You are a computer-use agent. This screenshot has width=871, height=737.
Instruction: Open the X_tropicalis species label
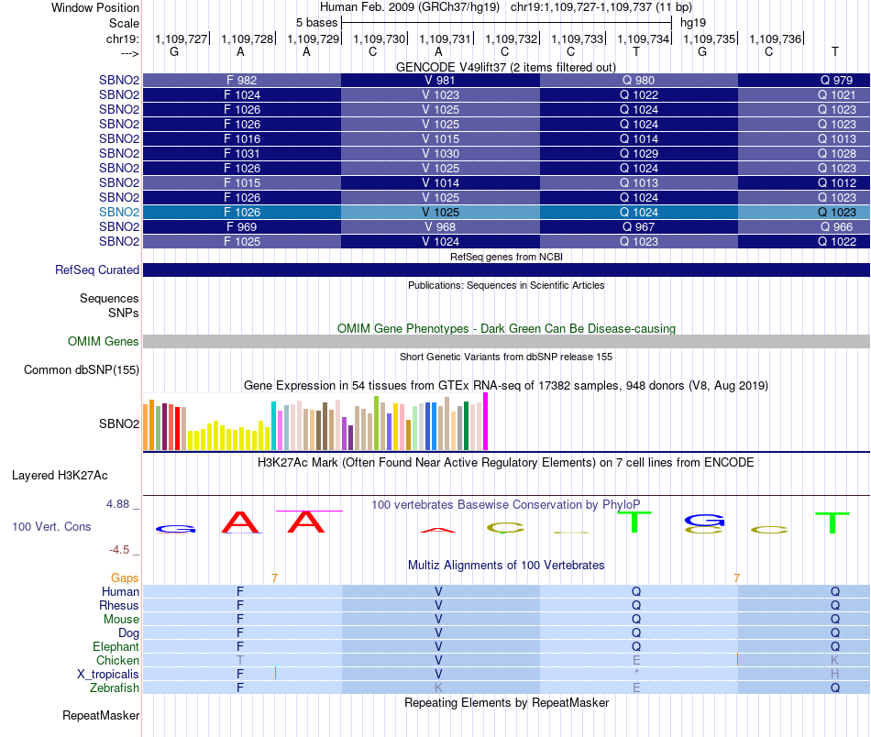(x=108, y=675)
